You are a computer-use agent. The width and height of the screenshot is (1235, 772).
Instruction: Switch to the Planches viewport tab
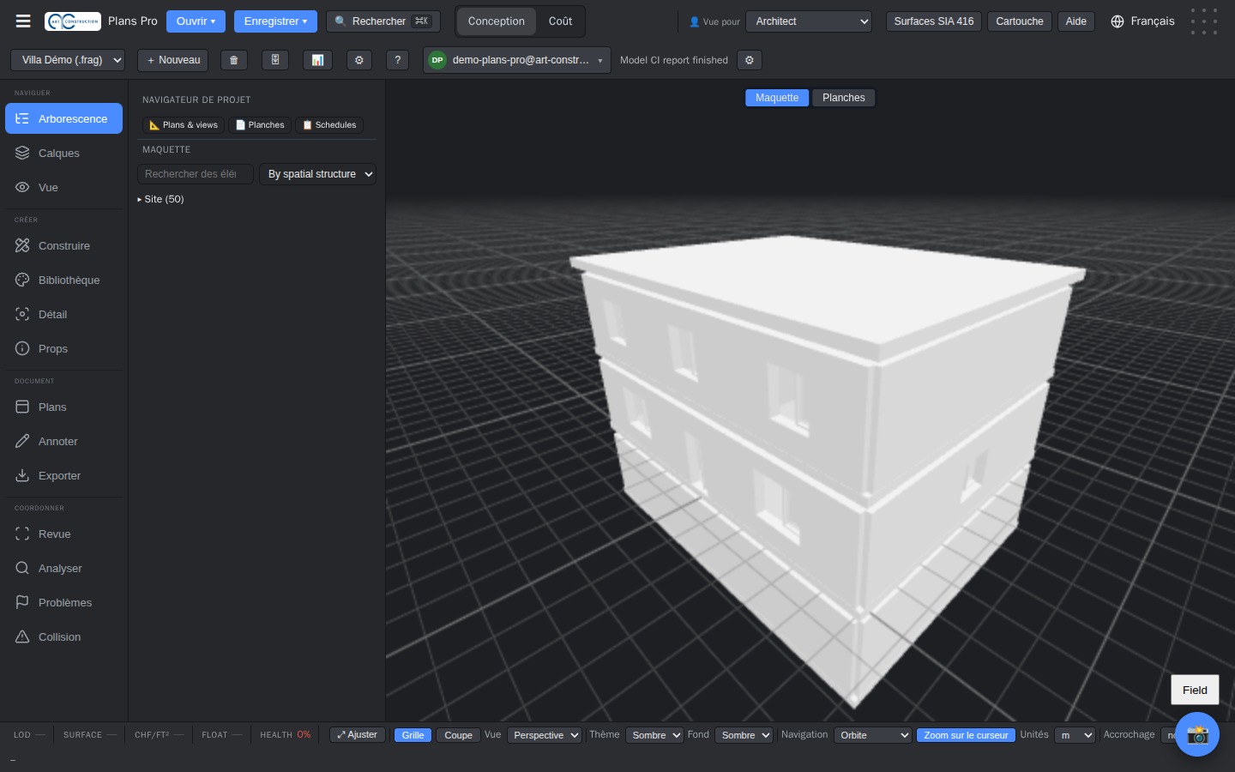844,98
